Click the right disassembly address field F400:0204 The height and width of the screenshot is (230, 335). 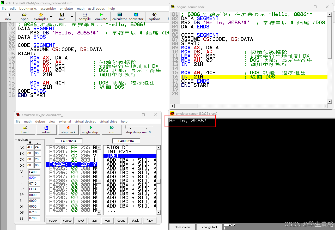point(126,141)
